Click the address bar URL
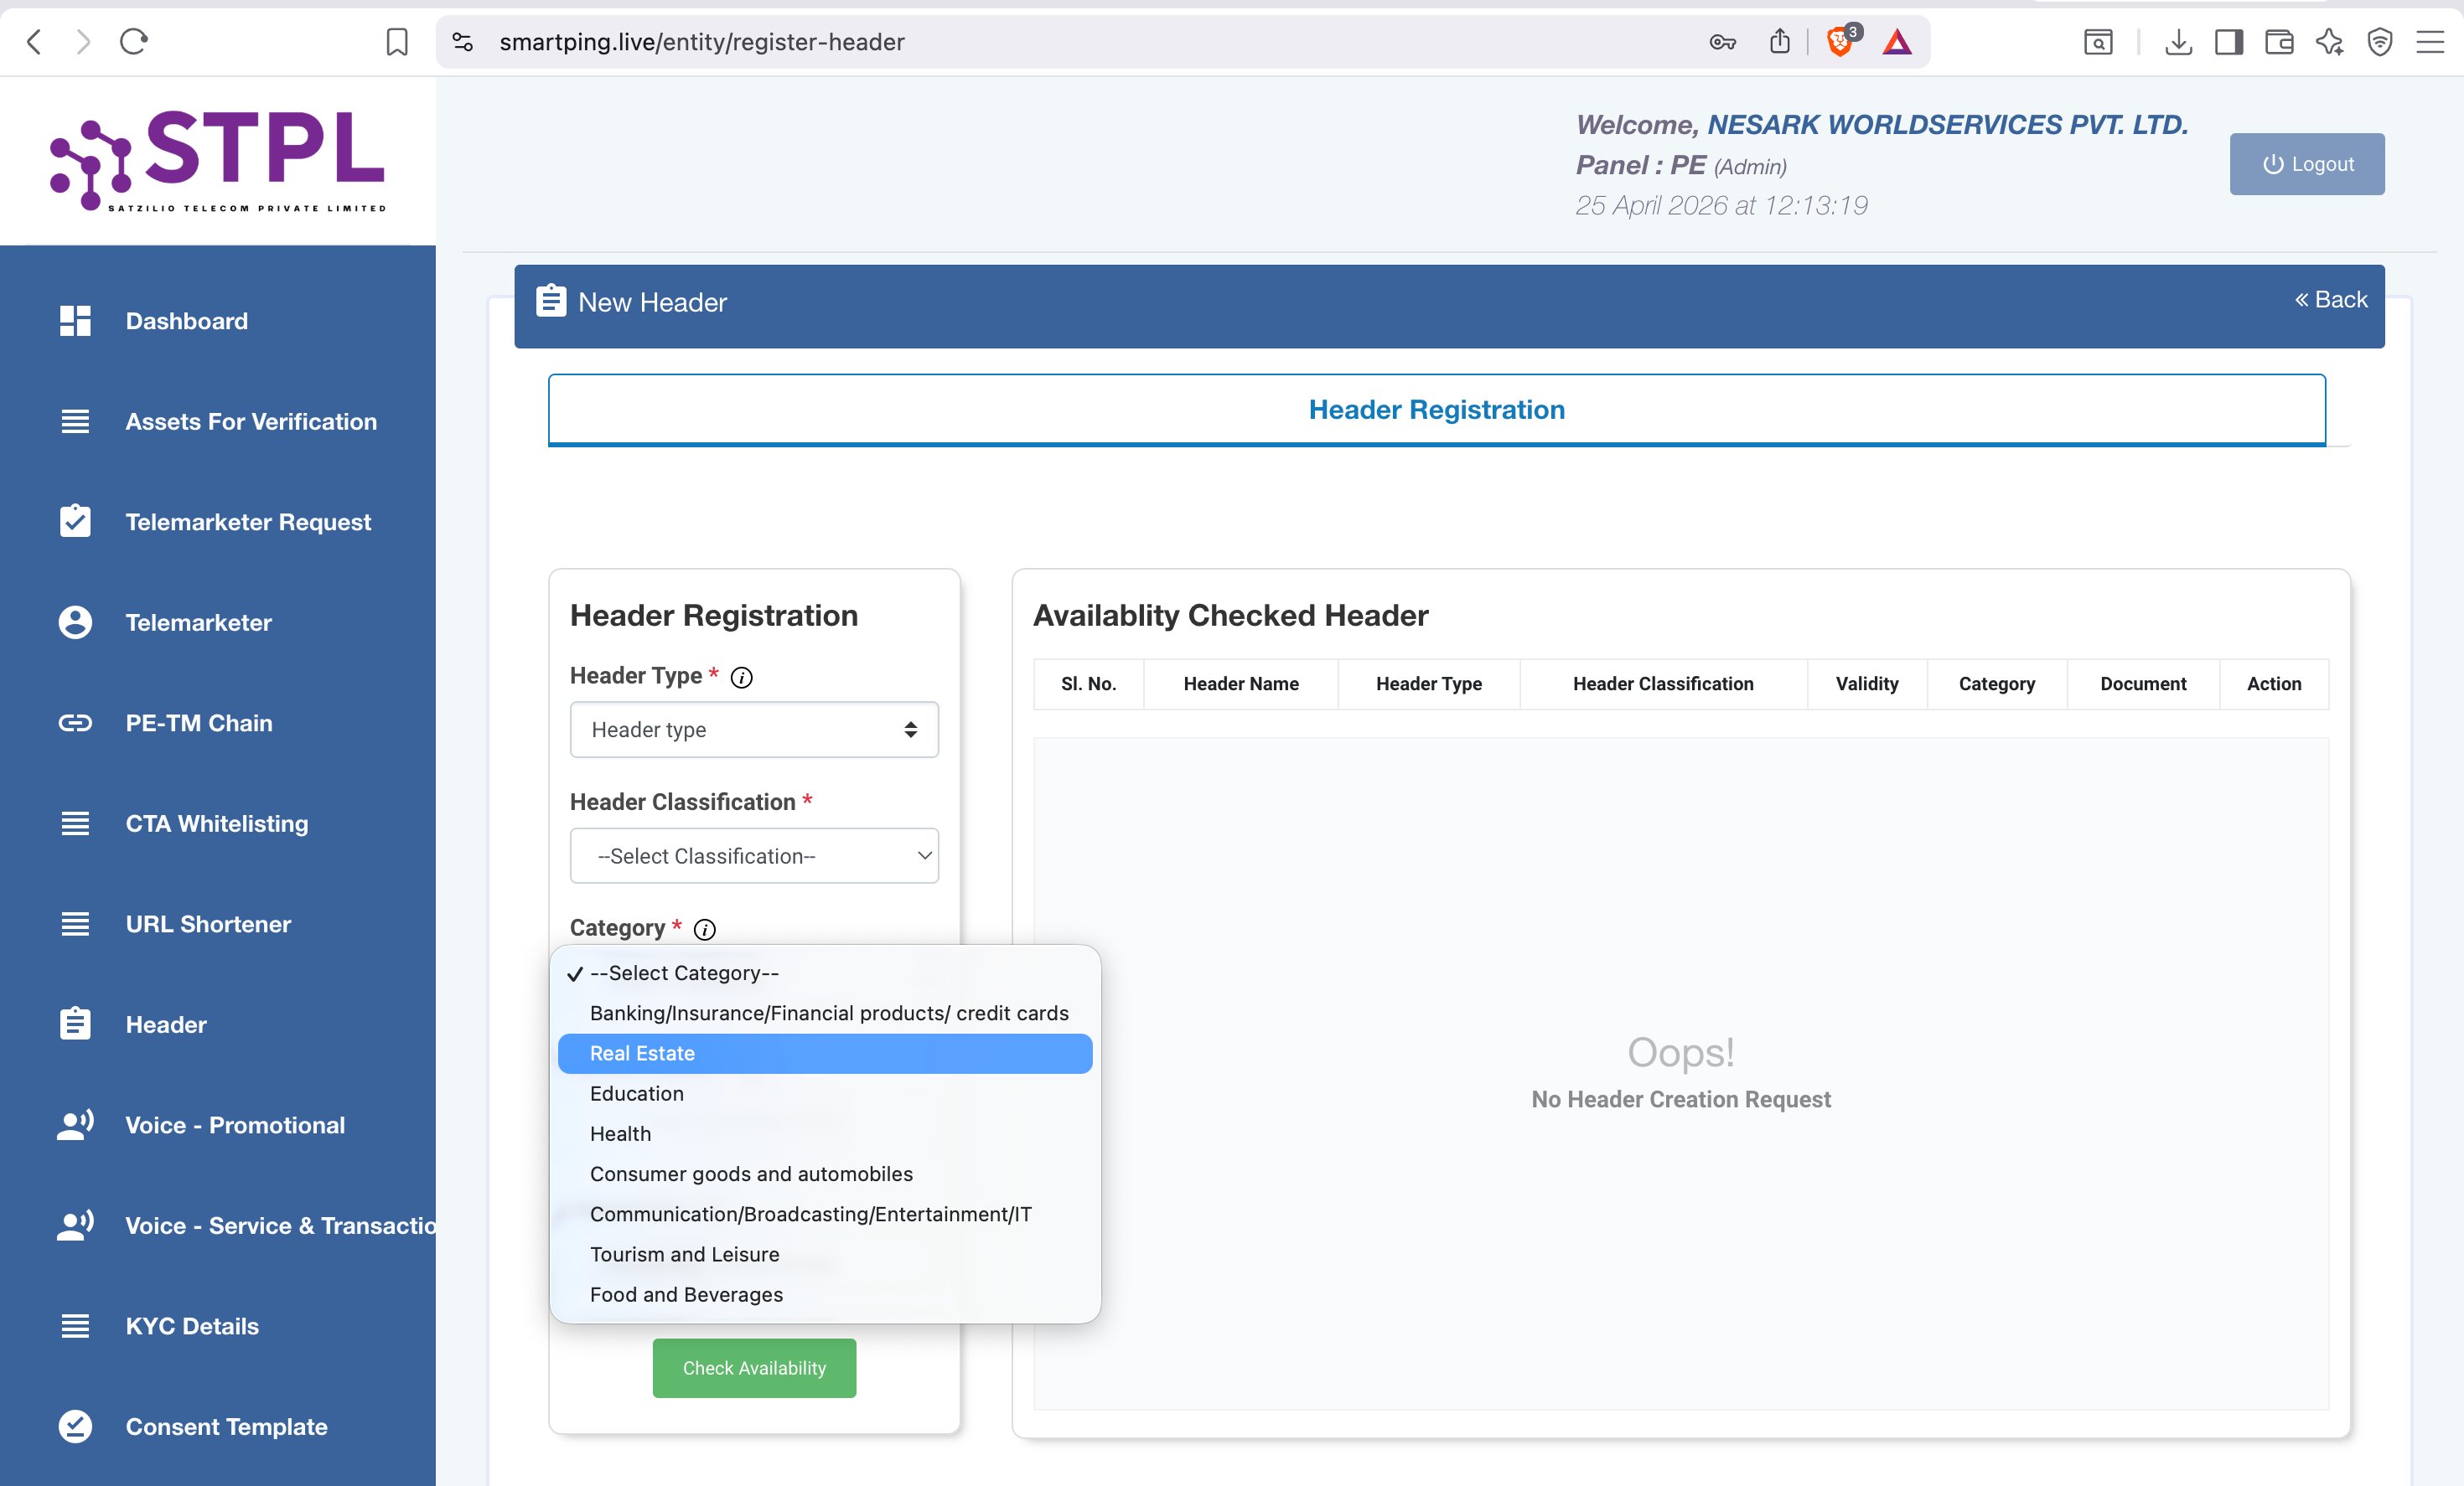Image resolution: width=2464 pixels, height=1486 pixels. click(x=702, y=42)
